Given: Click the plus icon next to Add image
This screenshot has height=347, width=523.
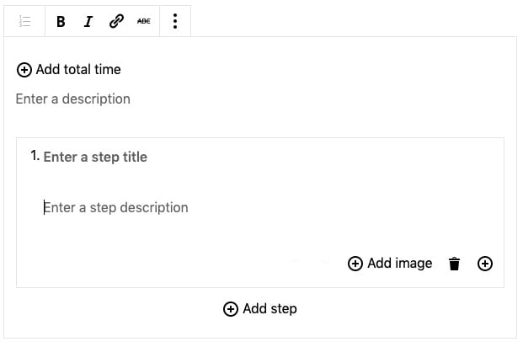Looking at the screenshot, I should tap(355, 264).
